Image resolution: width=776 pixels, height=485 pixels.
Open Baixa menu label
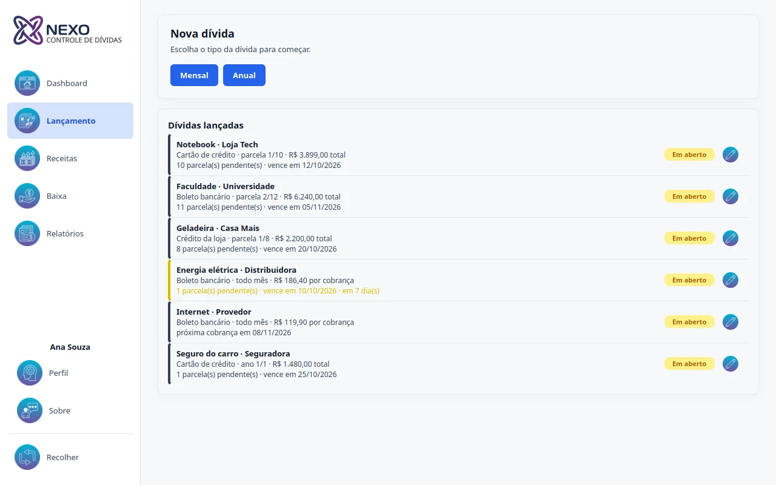pos(56,196)
